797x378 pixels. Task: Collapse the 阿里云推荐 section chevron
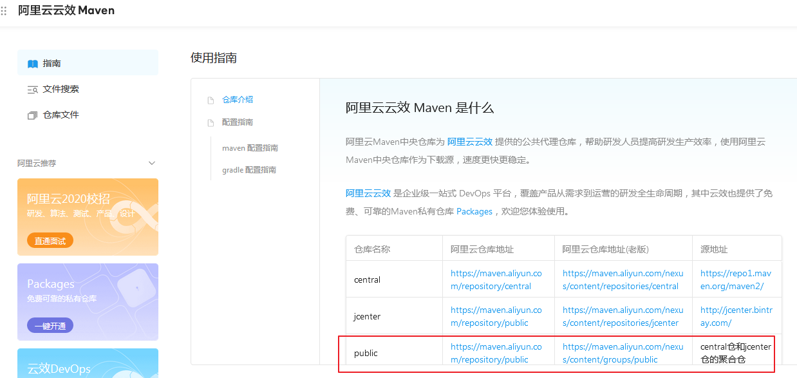pos(152,164)
